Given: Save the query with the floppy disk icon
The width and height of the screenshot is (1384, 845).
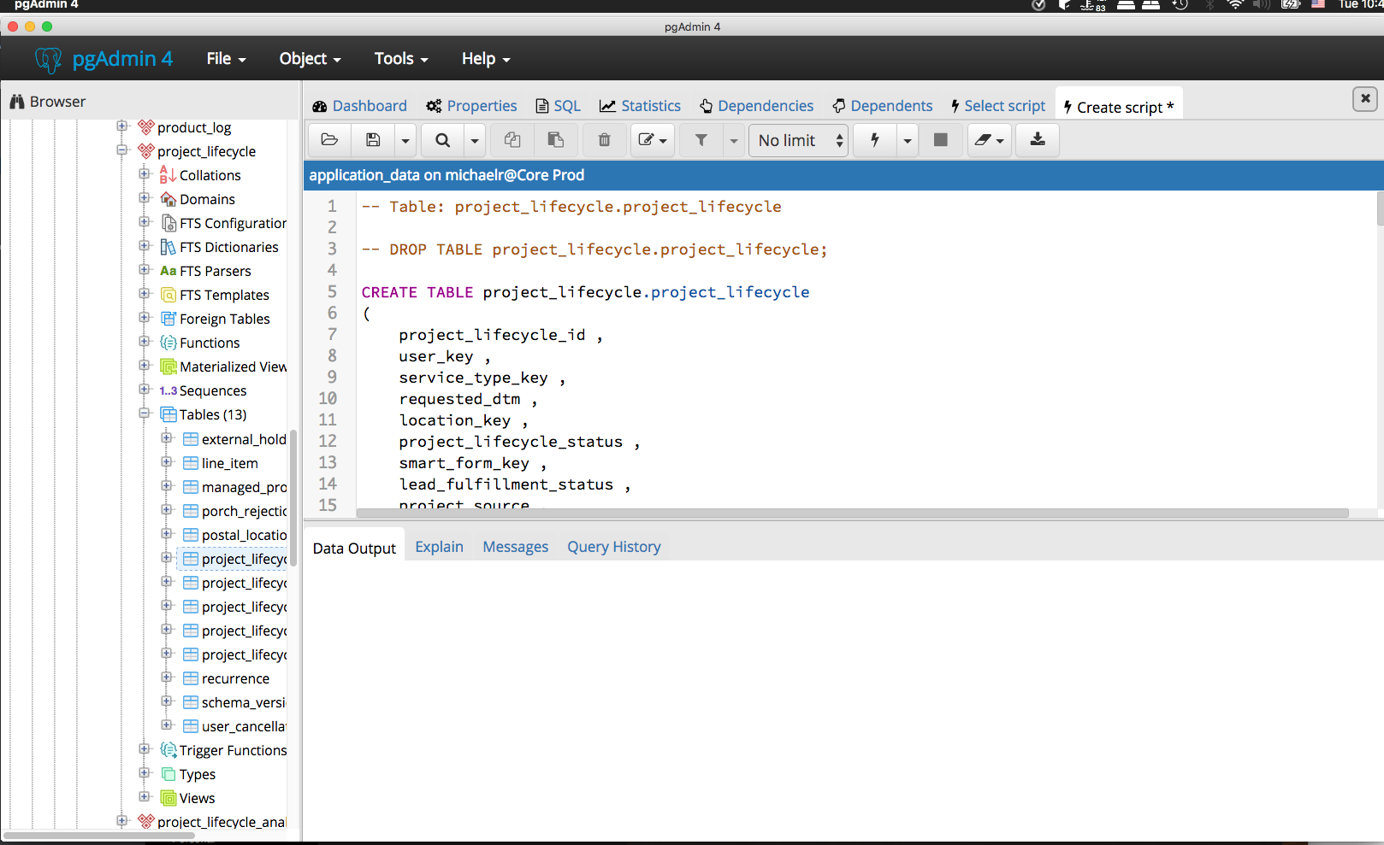Looking at the screenshot, I should point(373,140).
